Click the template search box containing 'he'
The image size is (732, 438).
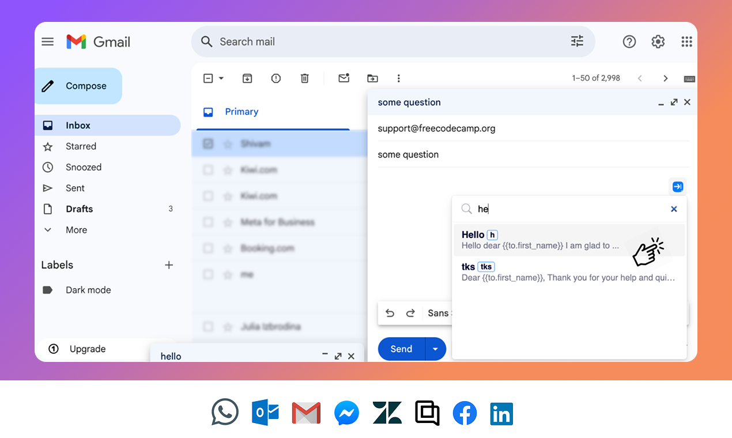point(571,209)
